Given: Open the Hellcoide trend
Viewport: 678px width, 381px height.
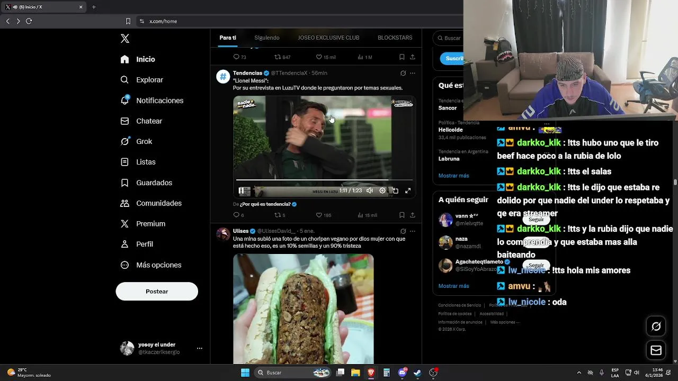Looking at the screenshot, I should pos(450,130).
